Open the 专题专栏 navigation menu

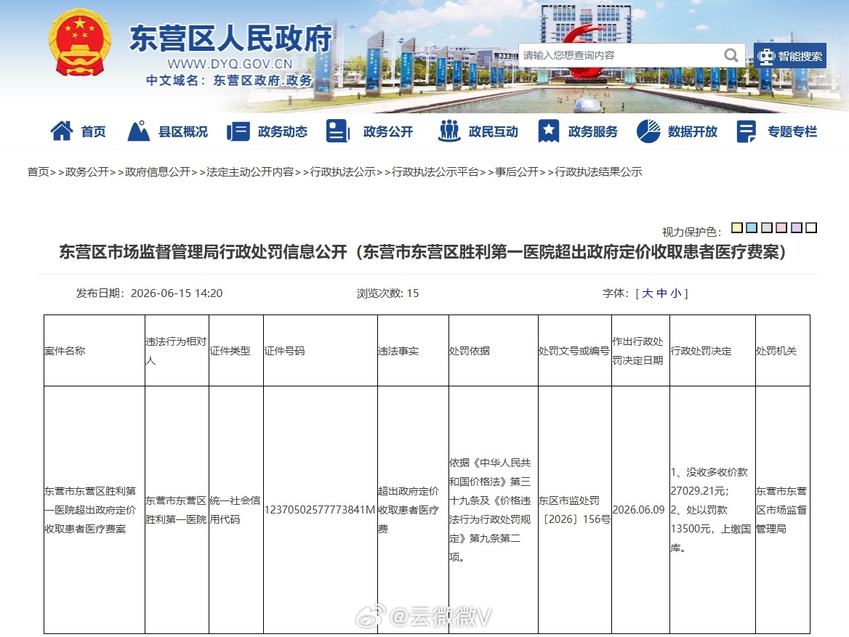click(792, 131)
